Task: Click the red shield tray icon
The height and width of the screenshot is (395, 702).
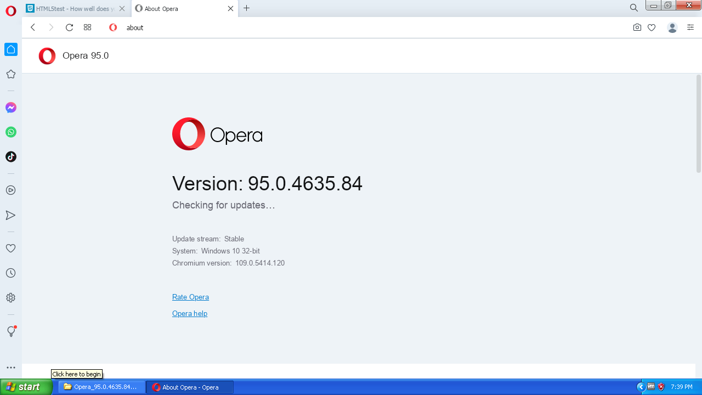Action: point(661,387)
